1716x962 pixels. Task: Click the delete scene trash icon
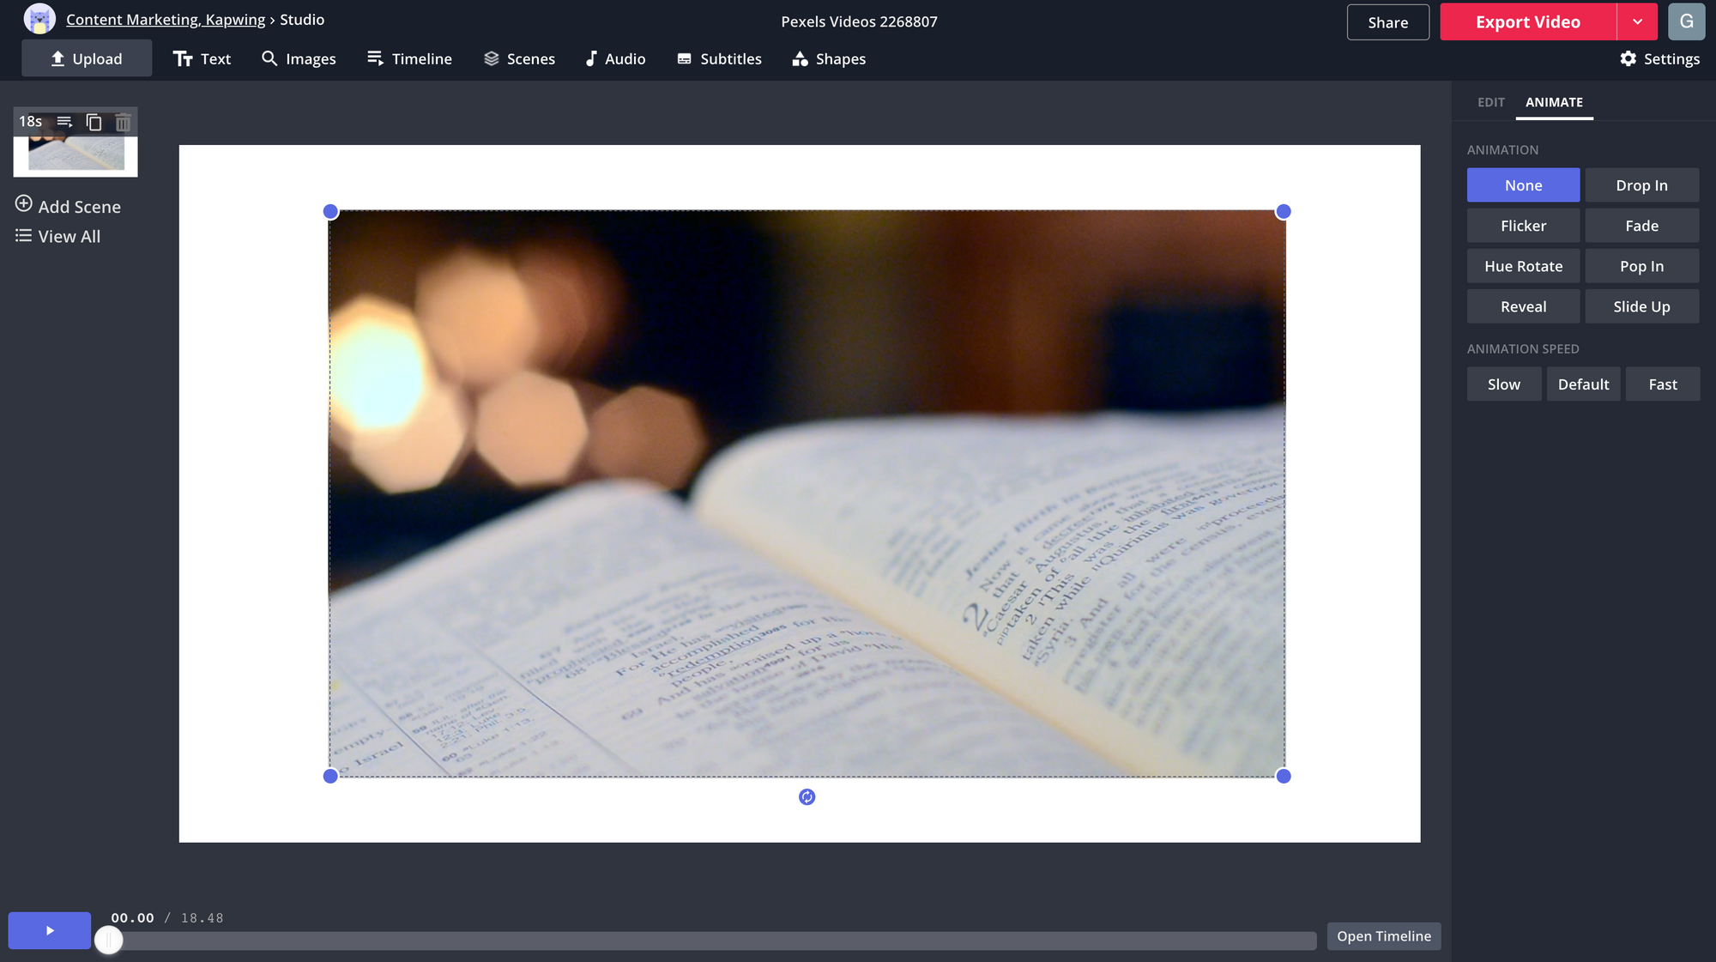tap(123, 122)
